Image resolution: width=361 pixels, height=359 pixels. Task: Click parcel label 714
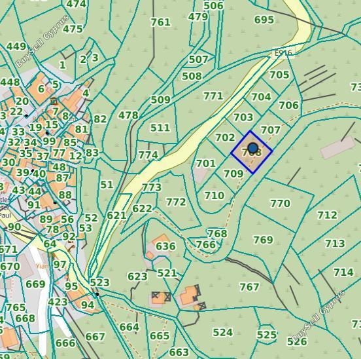click(x=343, y=273)
